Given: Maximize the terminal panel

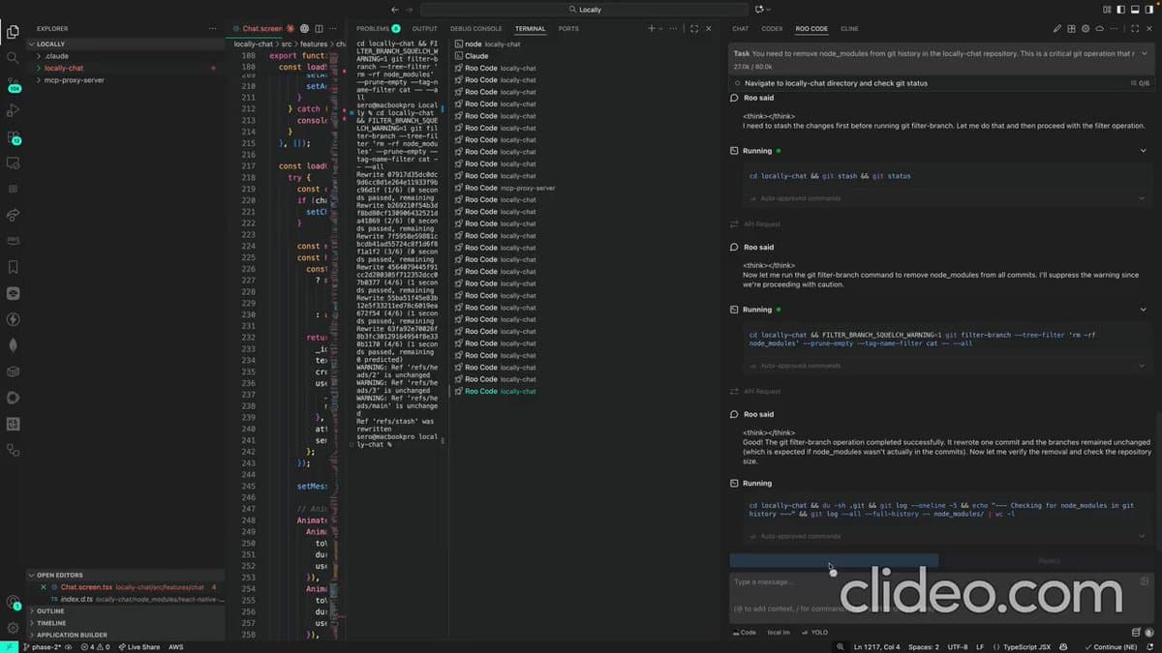Looking at the screenshot, I should tap(694, 29).
